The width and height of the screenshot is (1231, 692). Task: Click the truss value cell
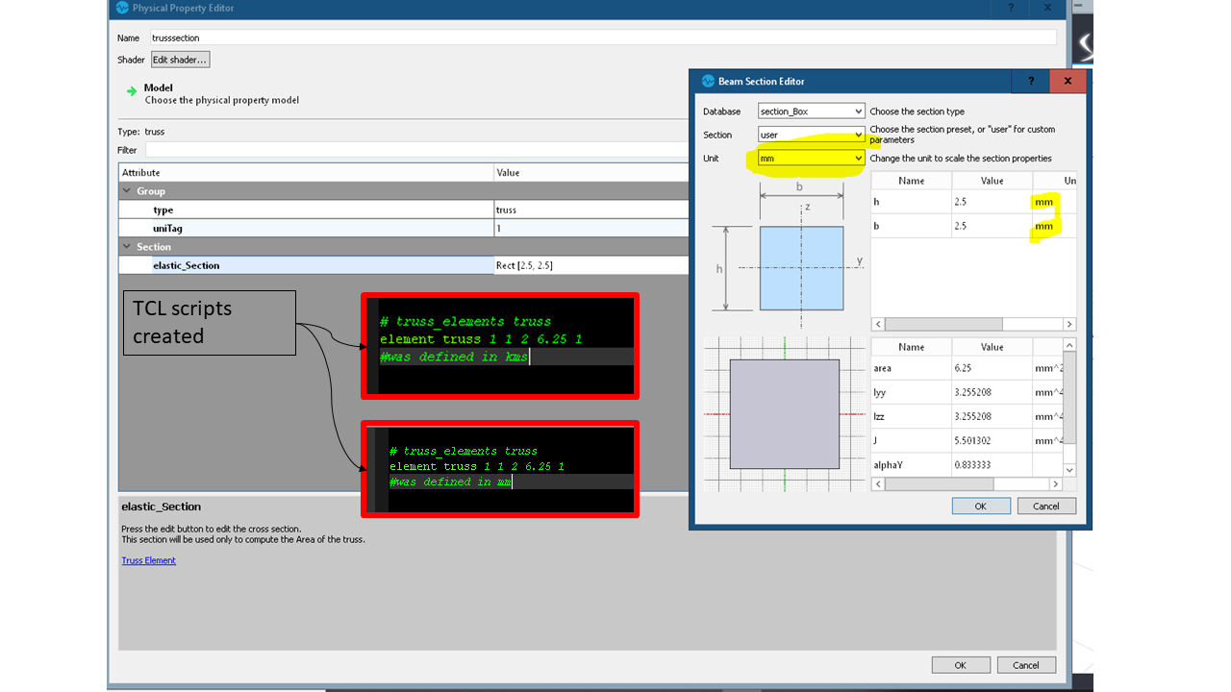click(590, 210)
